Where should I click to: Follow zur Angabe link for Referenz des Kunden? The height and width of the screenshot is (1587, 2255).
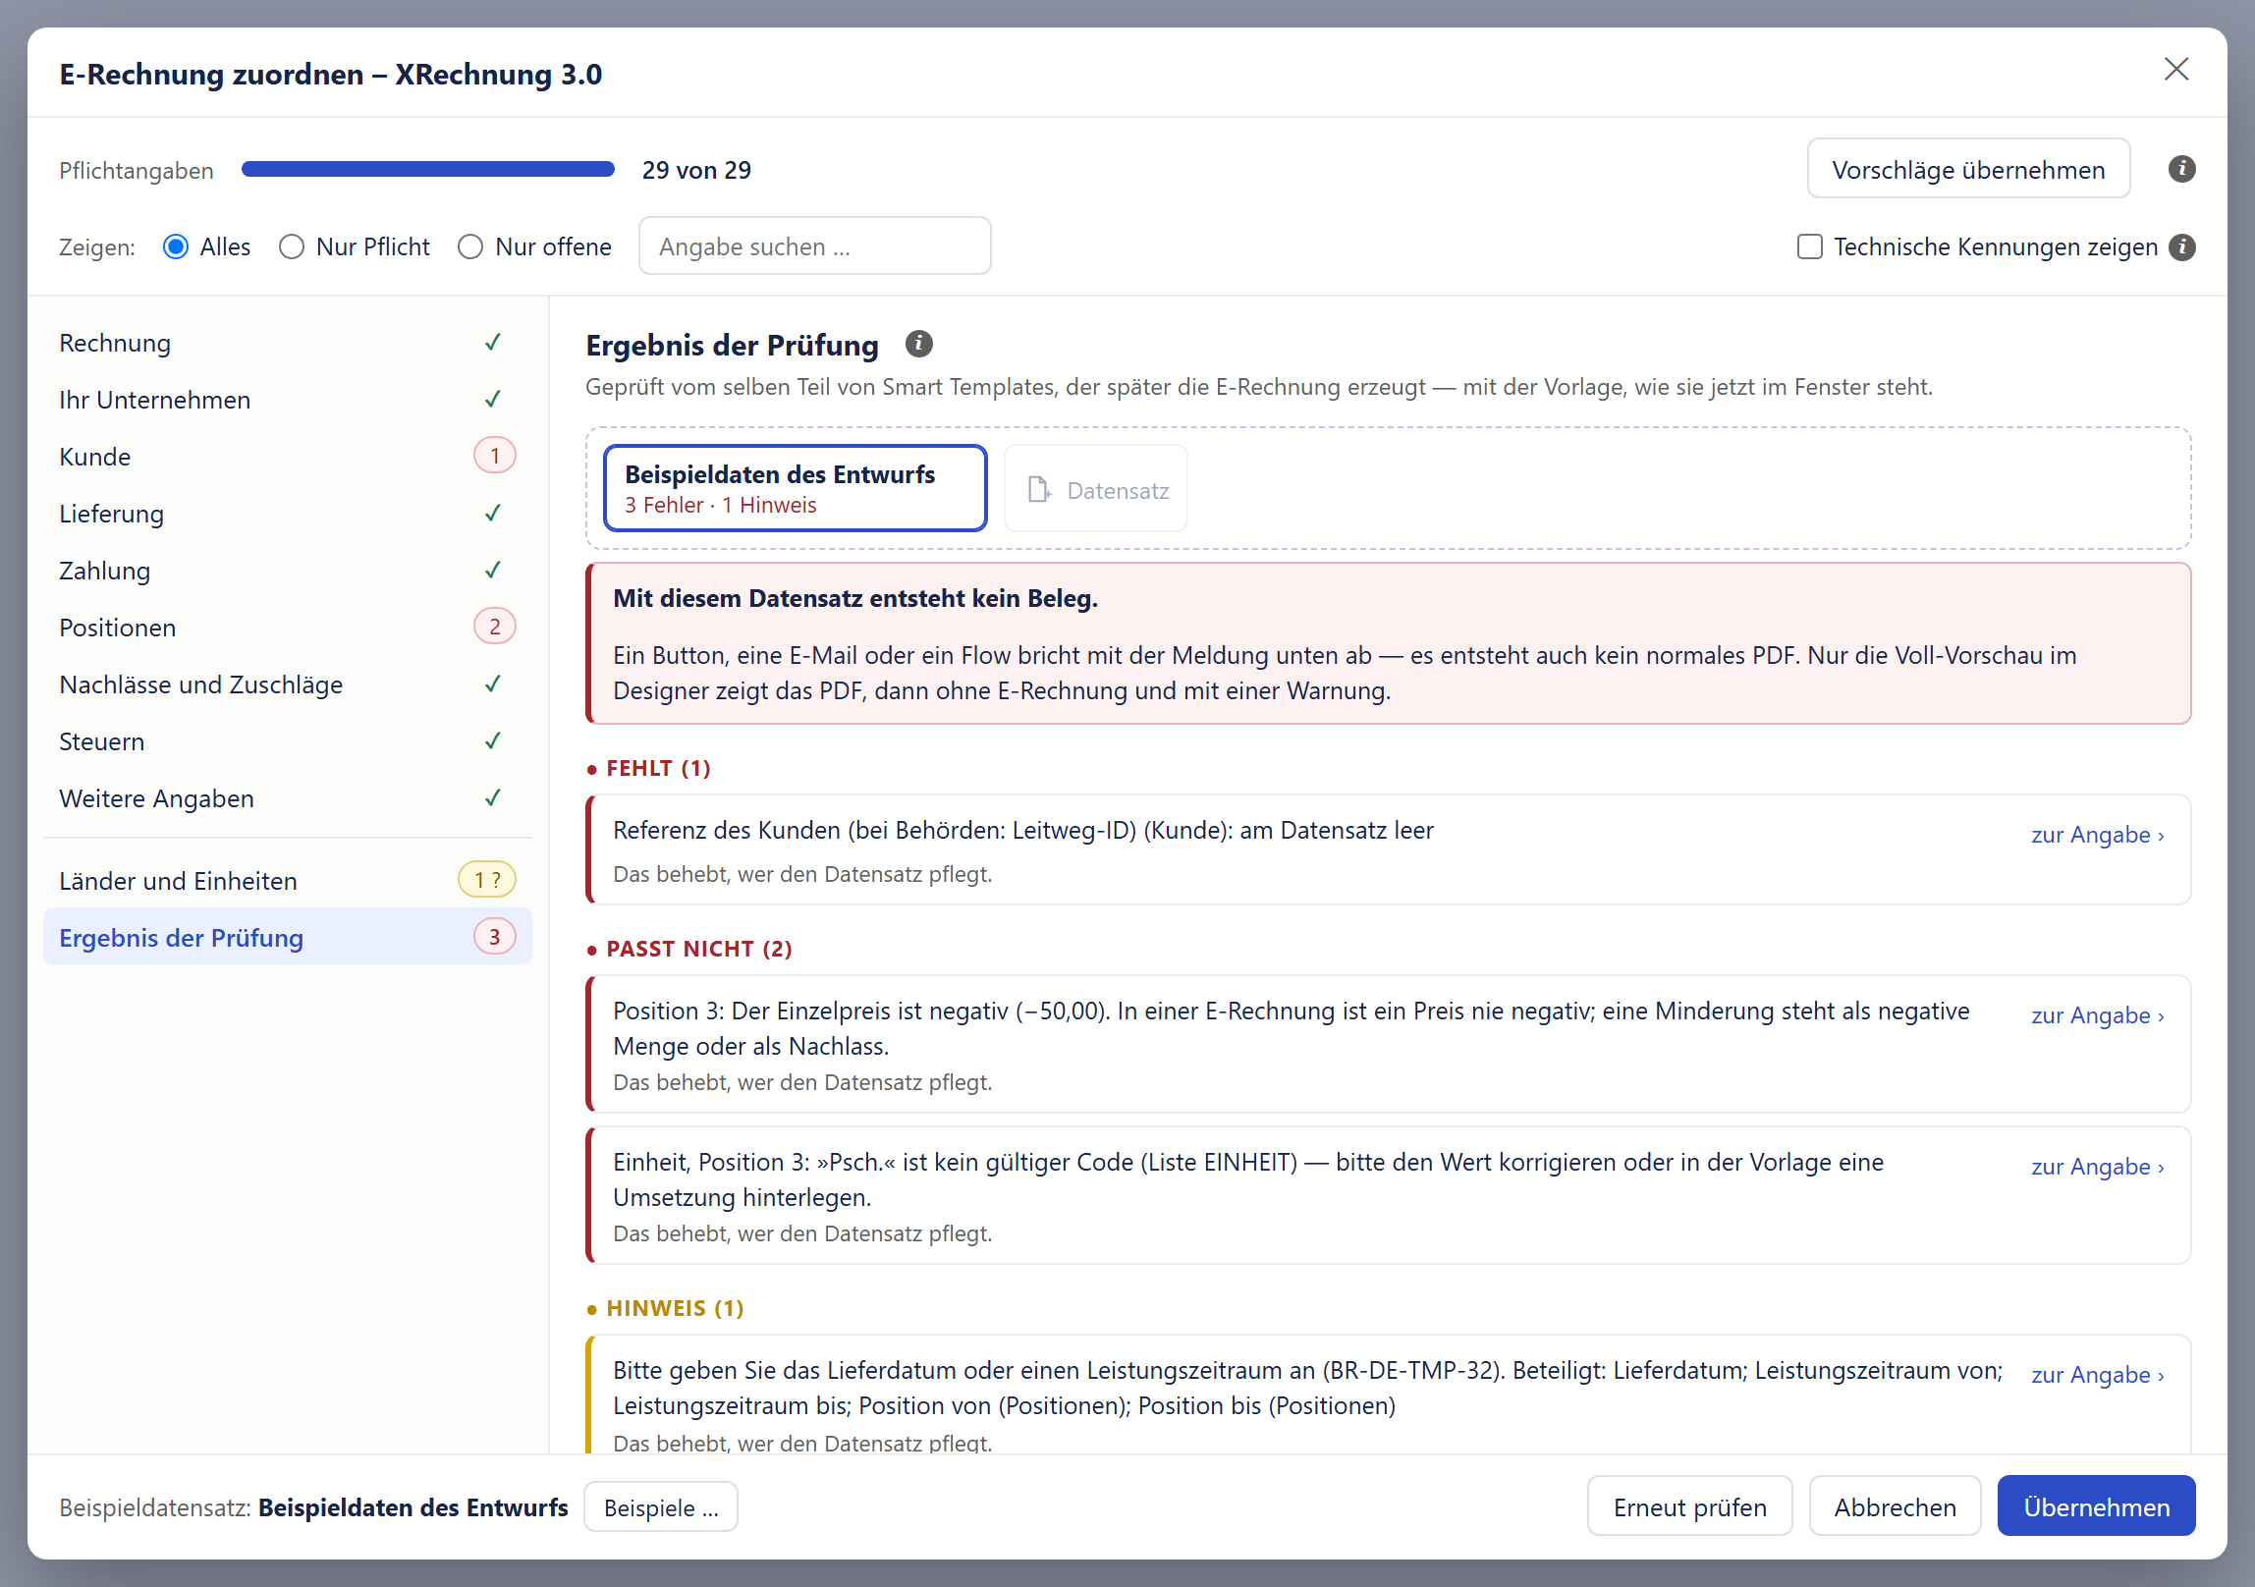[x=2097, y=835]
